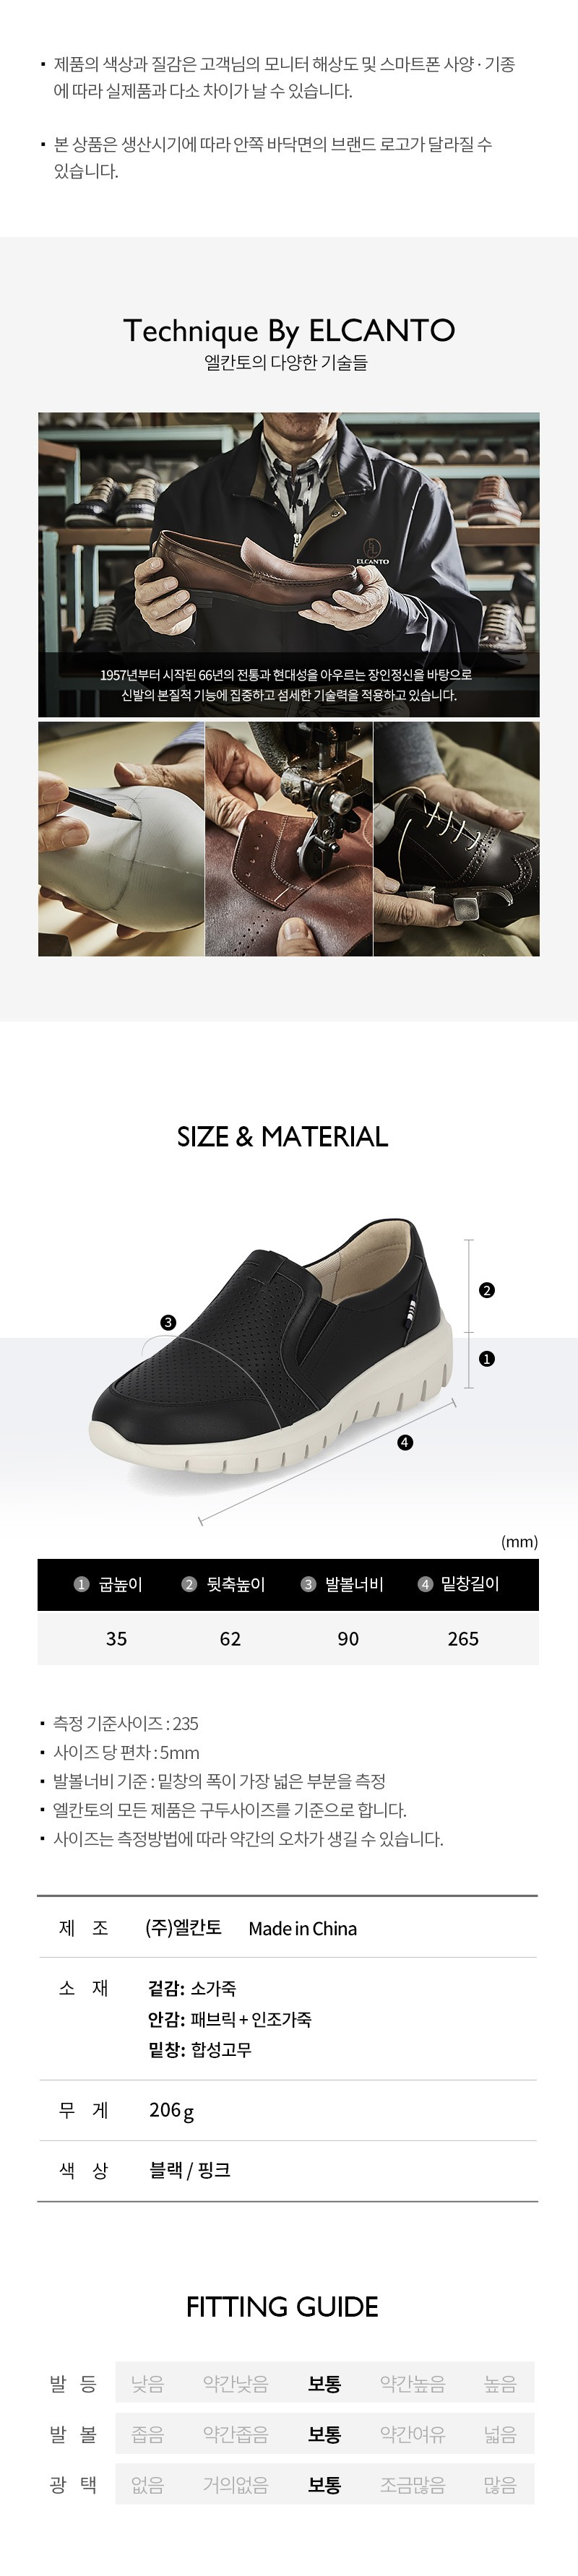578x2576 pixels.
Task: Choose 보통 in the 발등 fitting row
Action: point(324,2384)
